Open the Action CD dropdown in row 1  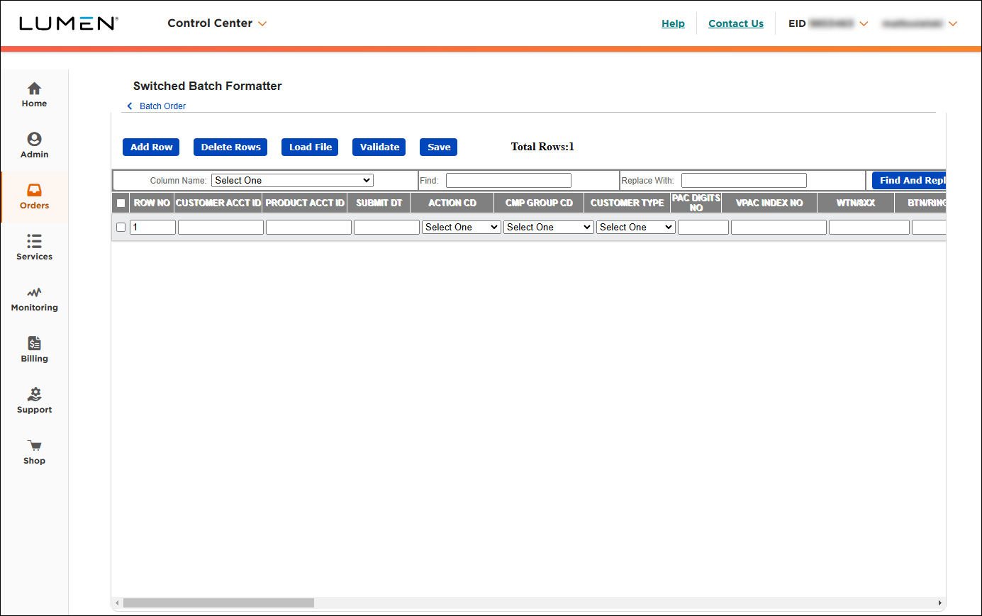(462, 228)
